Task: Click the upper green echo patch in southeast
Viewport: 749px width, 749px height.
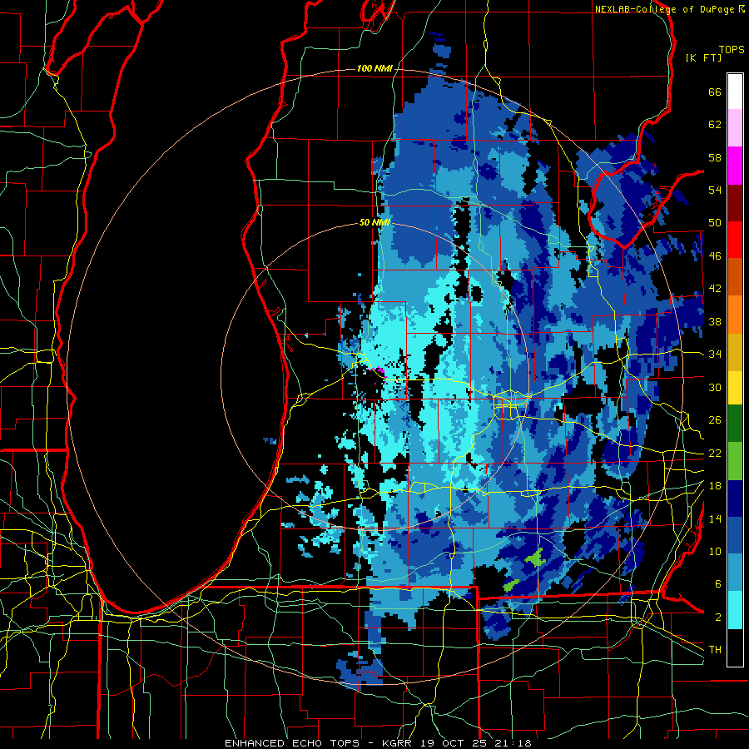Action: tap(534, 556)
